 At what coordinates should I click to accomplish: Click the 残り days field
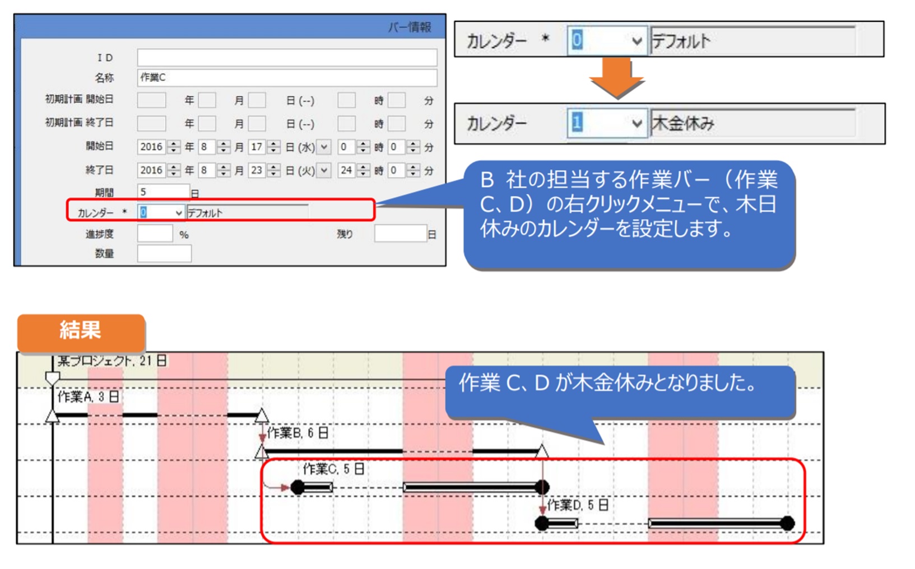(x=400, y=234)
